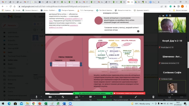The height and width of the screenshot is (106, 189).
Task: Open the Spam folder in Gmail
Action: (10, 84)
